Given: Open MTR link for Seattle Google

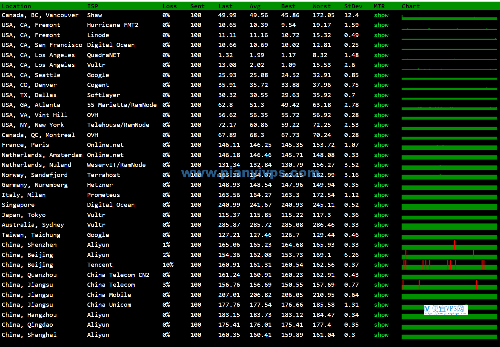Looking at the screenshot, I should point(381,75).
